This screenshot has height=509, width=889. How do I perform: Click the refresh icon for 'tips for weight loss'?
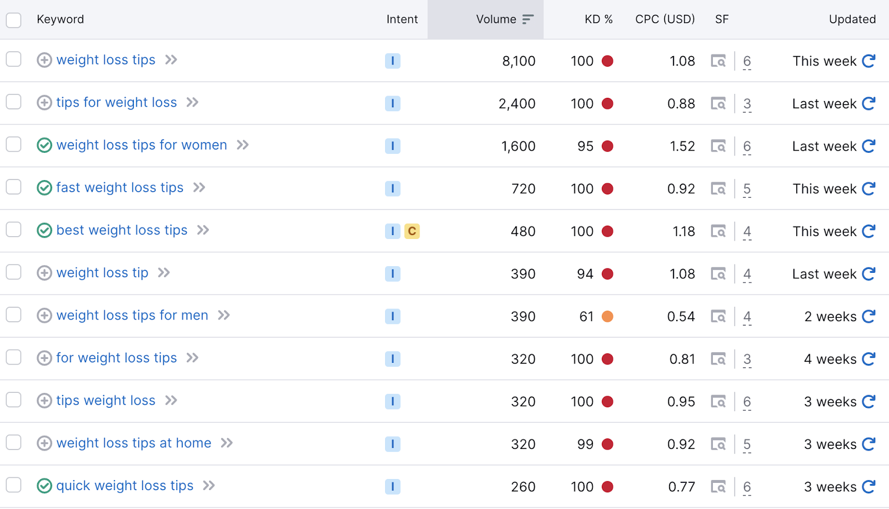[868, 103]
